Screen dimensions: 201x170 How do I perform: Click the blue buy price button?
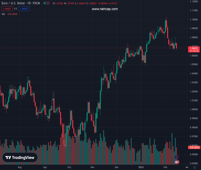click(24, 8)
